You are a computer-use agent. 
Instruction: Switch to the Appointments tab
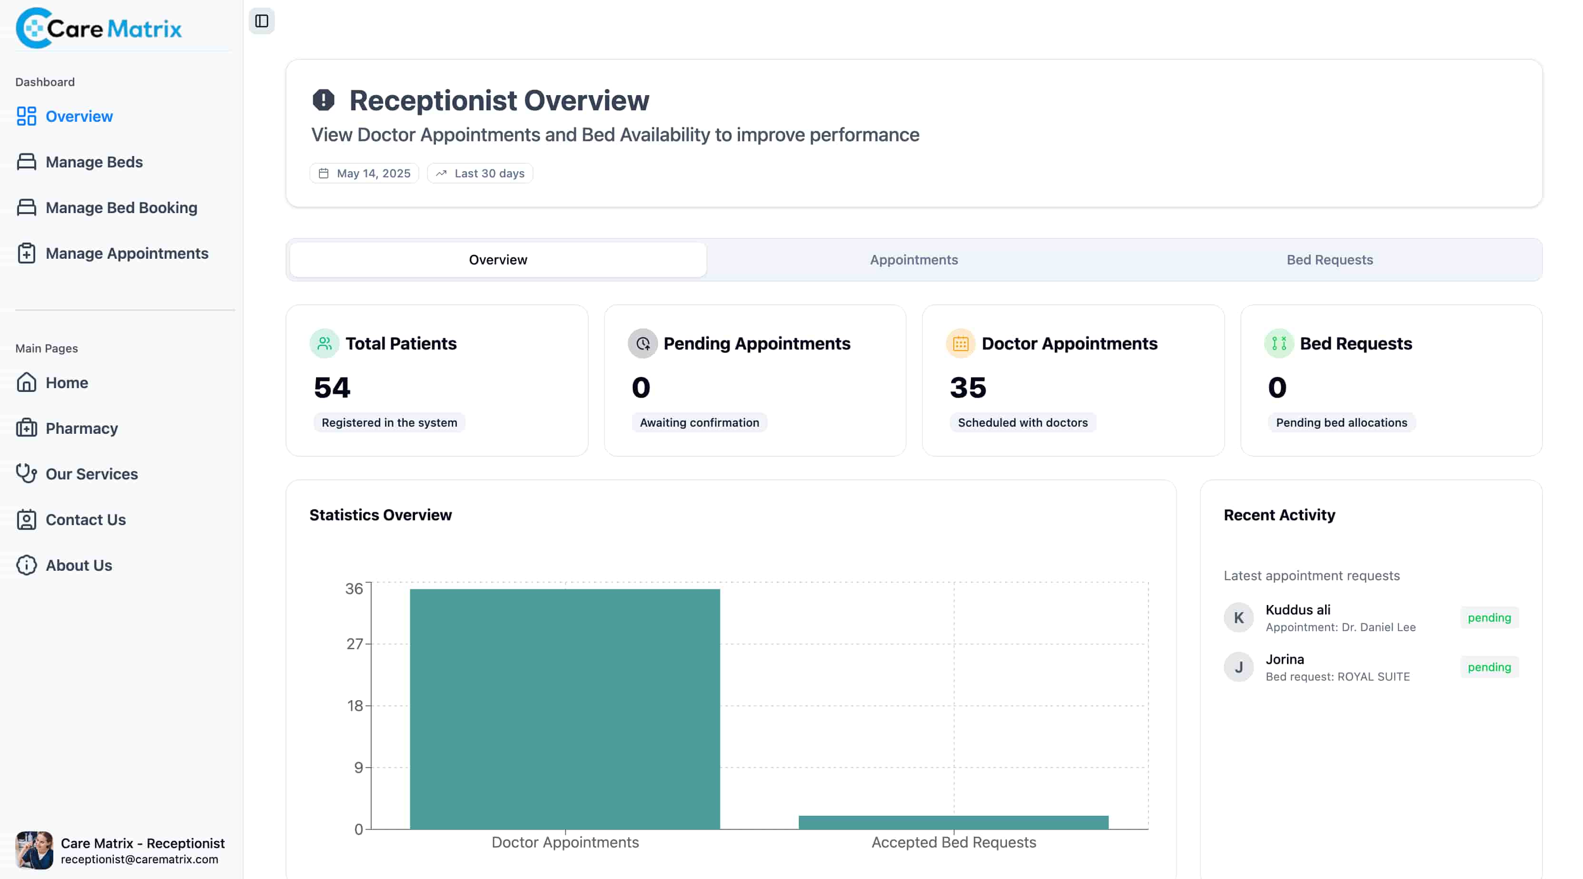tap(914, 260)
